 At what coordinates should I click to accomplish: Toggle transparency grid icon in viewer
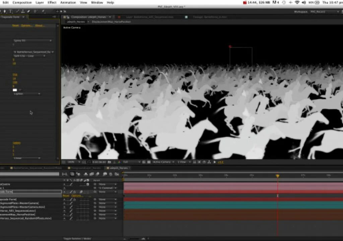point(149,162)
